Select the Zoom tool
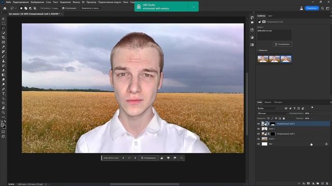This screenshot has width=332, height=186. tap(4, 113)
